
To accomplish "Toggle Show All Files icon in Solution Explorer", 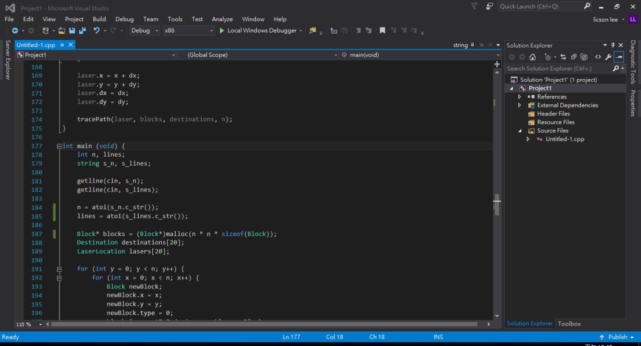I will pos(584,57).
